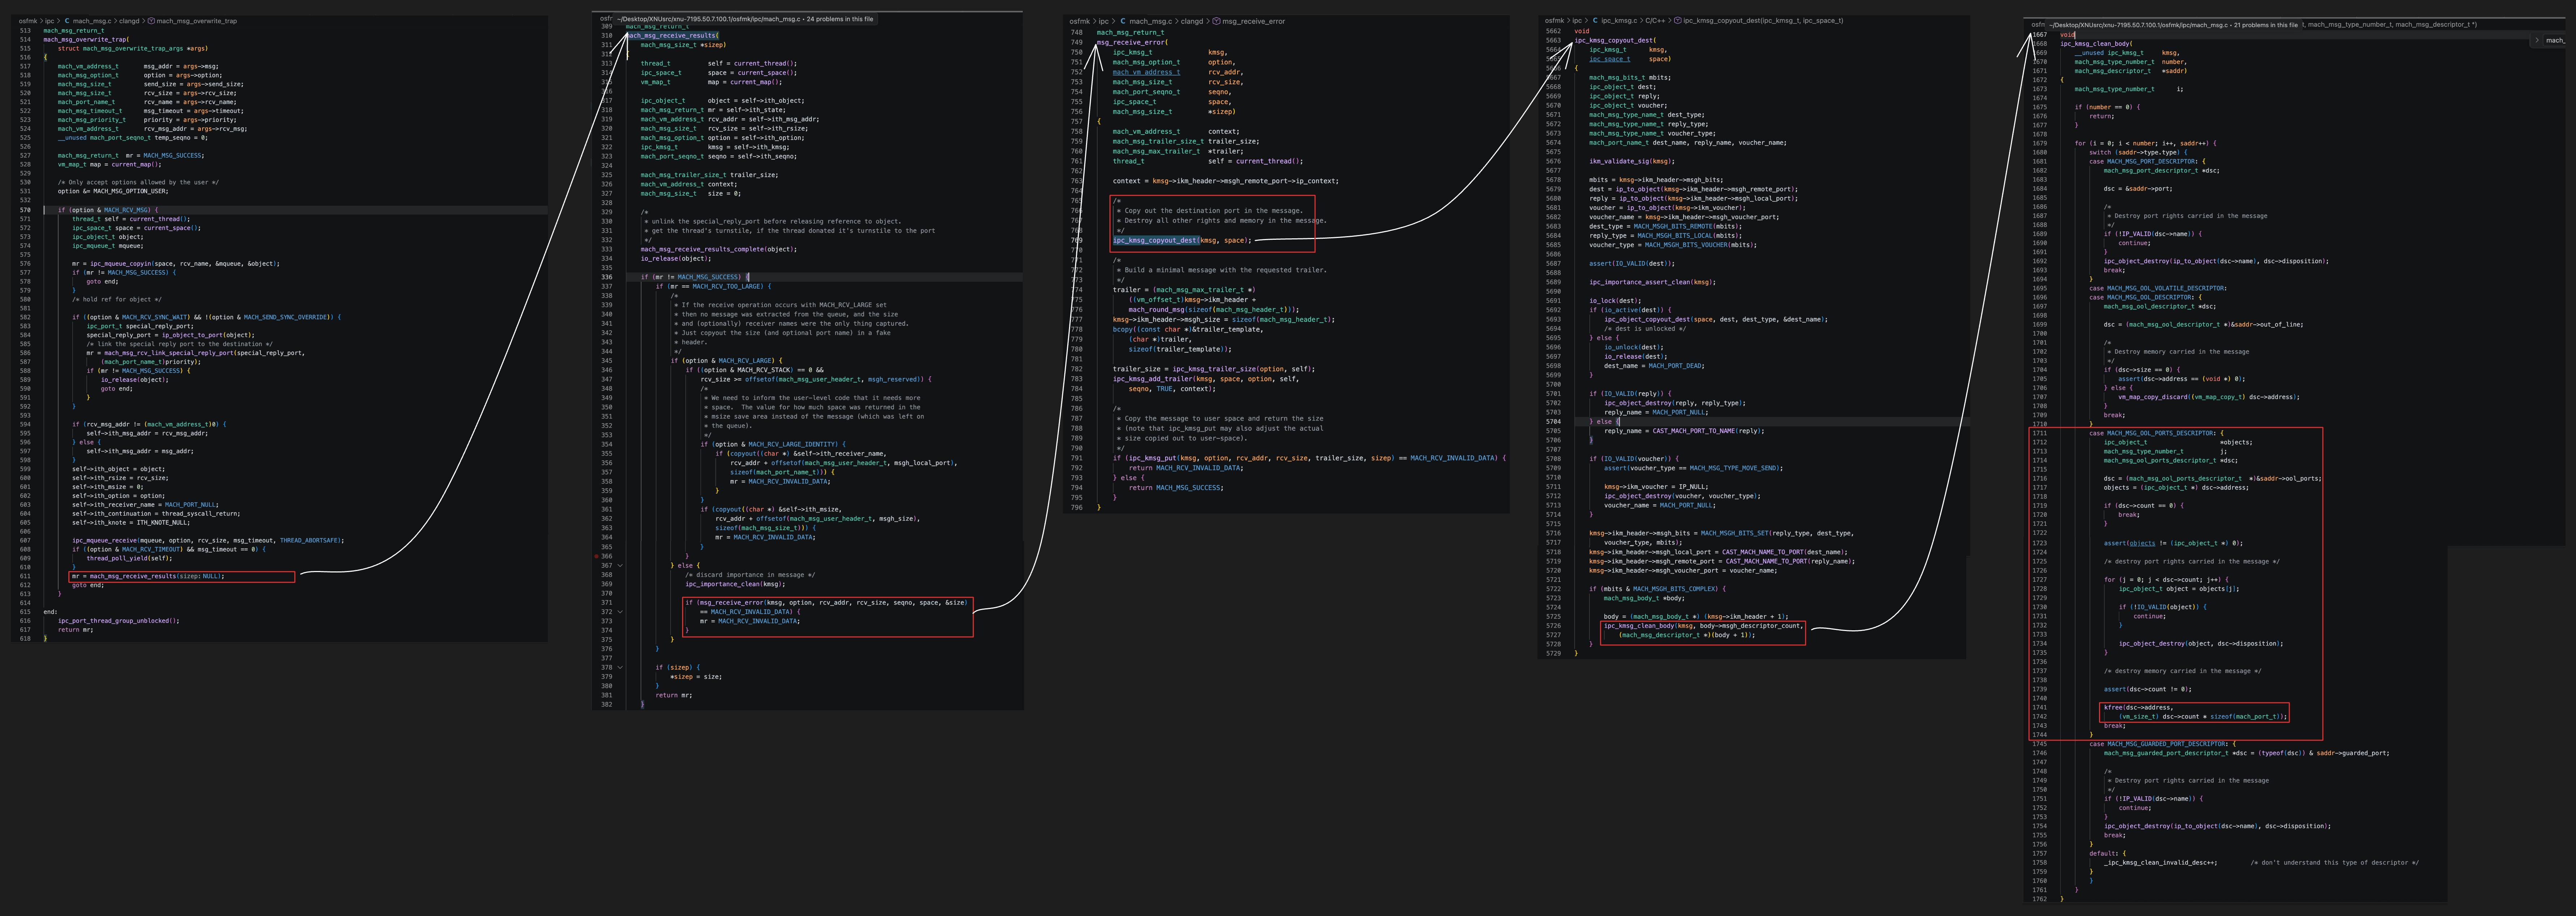Open the osfmk breadcrumb in the msg_receive_error panel
This screenshot has width=2576, height=916.
pos(1079,21)
